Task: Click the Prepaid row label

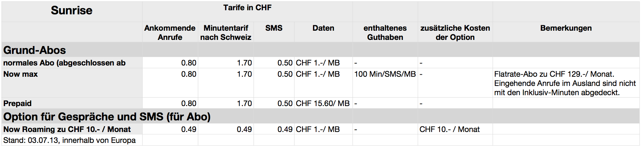Action: click(x=17, y=103)
